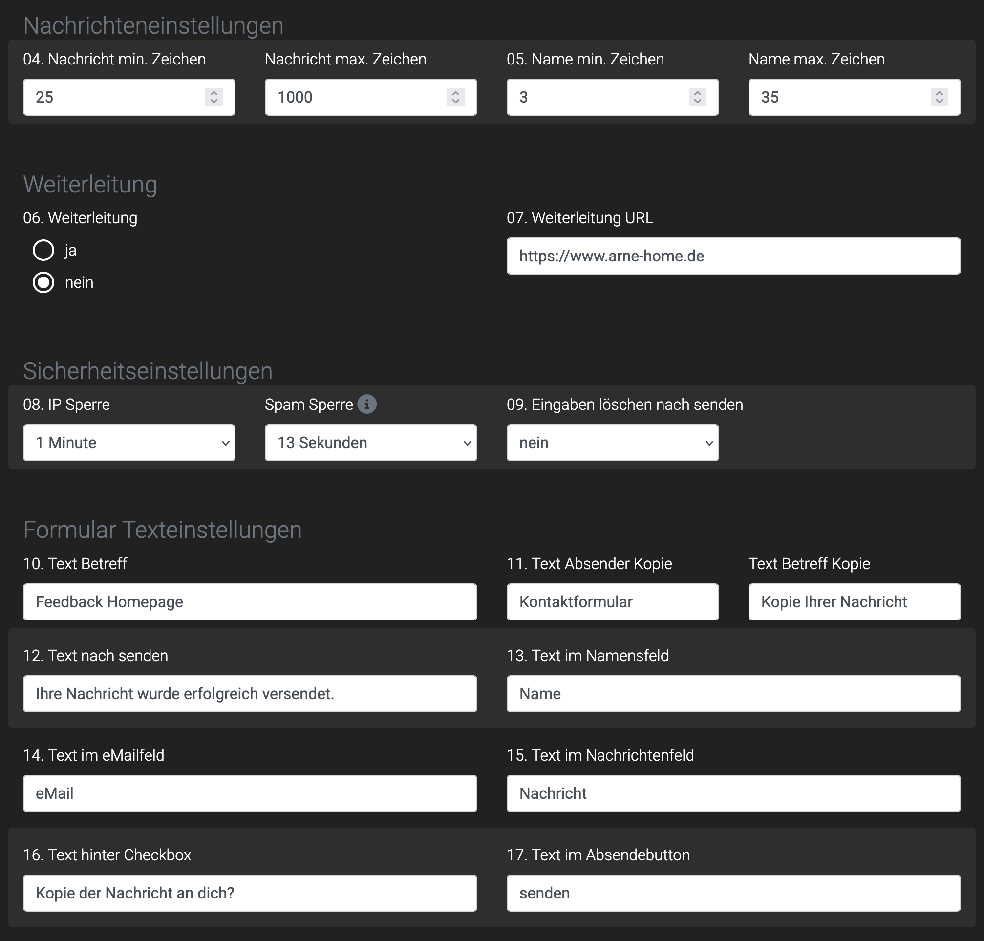984x941 pixels.
Task: Select the 'nein' Weiterleitung radio button
Action: pos(43,282)
